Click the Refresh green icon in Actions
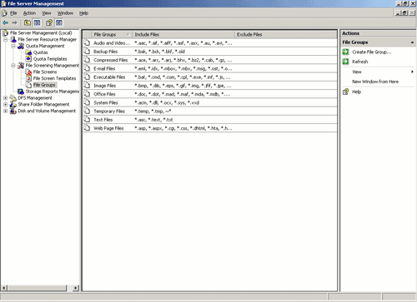 click(345, 62)
